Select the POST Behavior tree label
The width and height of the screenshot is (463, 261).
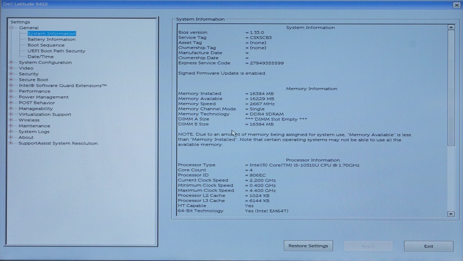(x=37, y=103)
